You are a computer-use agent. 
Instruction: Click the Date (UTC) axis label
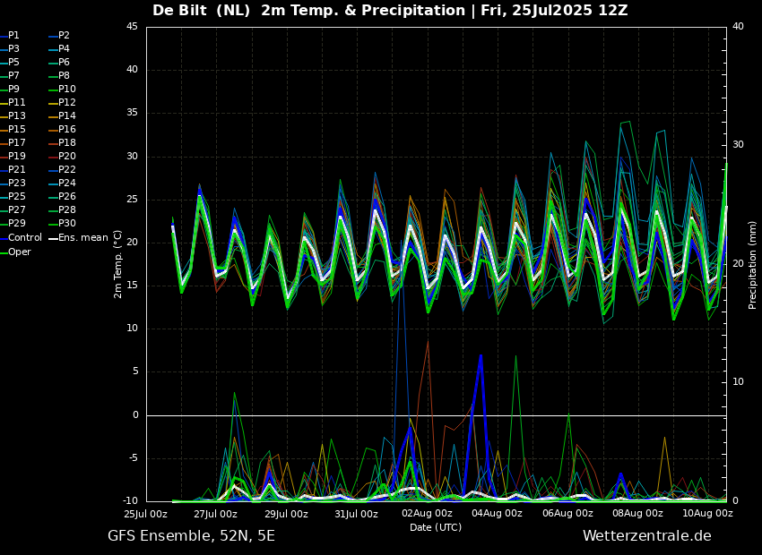[x=436, y=527]
